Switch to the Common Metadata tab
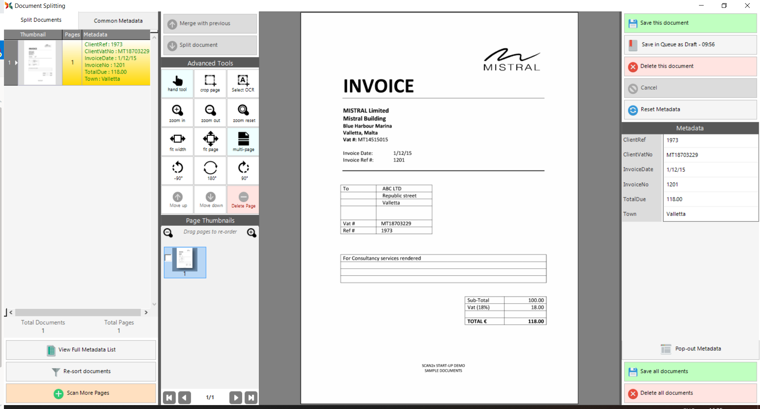 click(x=118, y=20)
